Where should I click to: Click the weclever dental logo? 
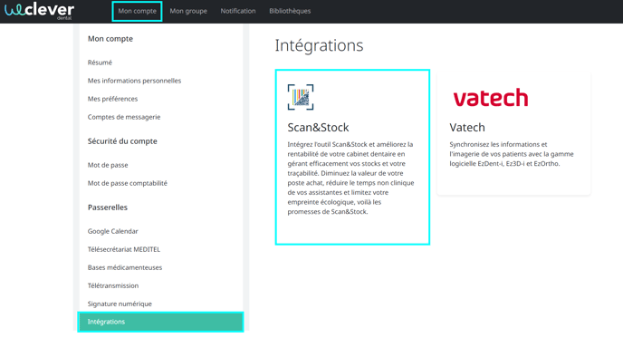coord(39,11)
